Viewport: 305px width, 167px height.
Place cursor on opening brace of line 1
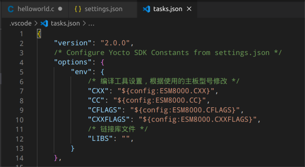click(39, 34)
